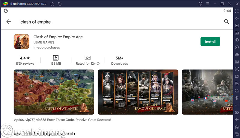This screenshot has height=138, width=240.
Task: Open the BlueStacks help question icon
Action: pos(200,4)
